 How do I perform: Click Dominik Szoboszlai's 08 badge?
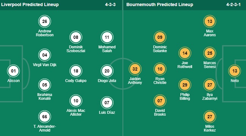[76, 37]
